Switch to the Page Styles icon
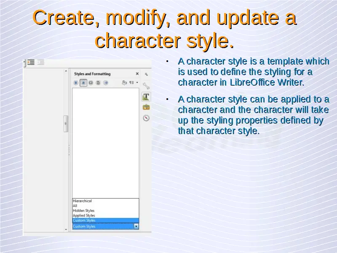The image size is (337, 253). tap(98, 83)
